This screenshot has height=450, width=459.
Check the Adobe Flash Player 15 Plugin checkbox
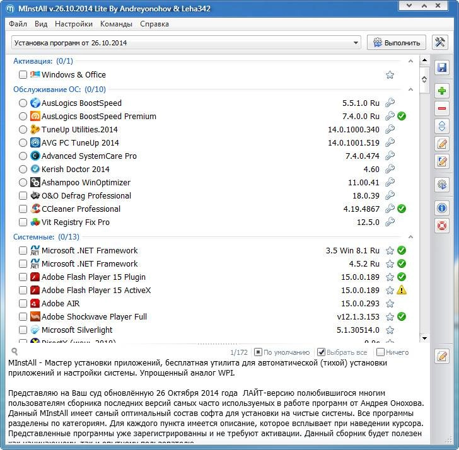click(x=23, y=277)
